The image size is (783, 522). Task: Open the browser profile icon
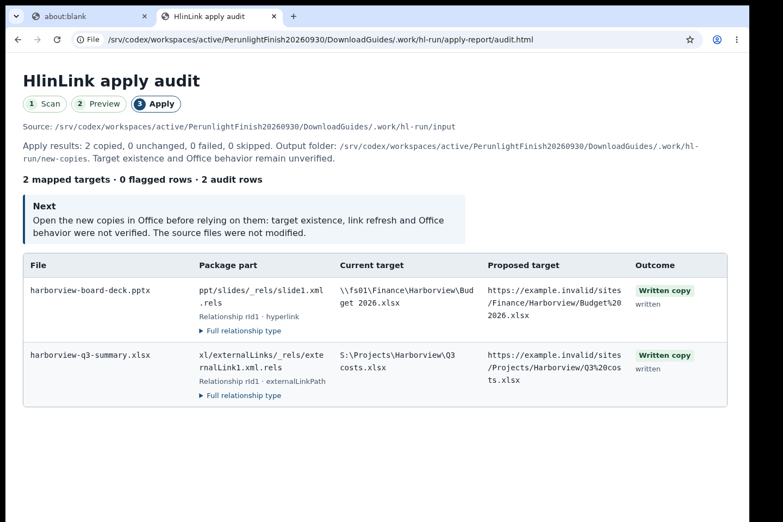coord(717,40)
